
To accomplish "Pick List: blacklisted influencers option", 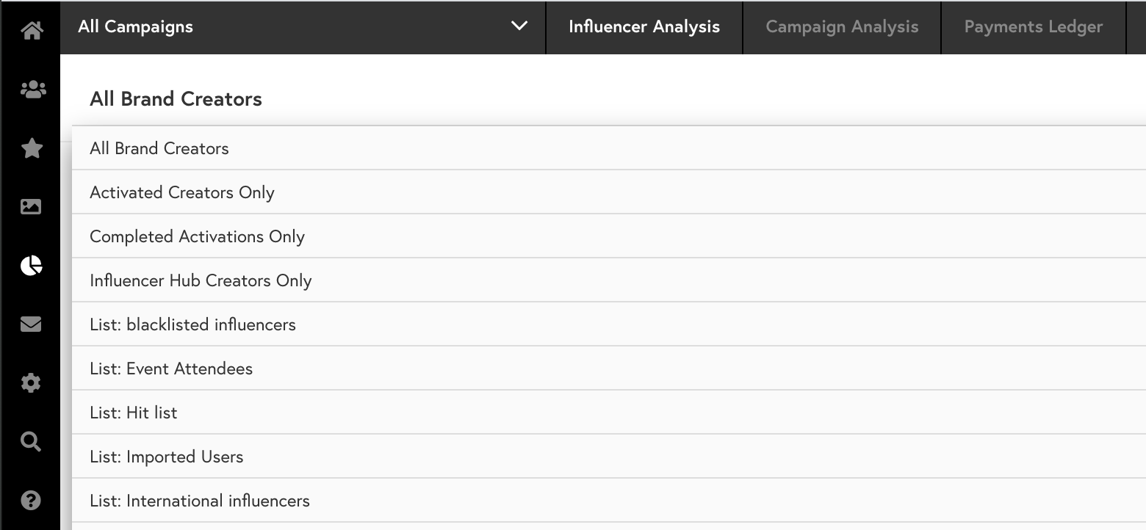I will tap(609, 324).
